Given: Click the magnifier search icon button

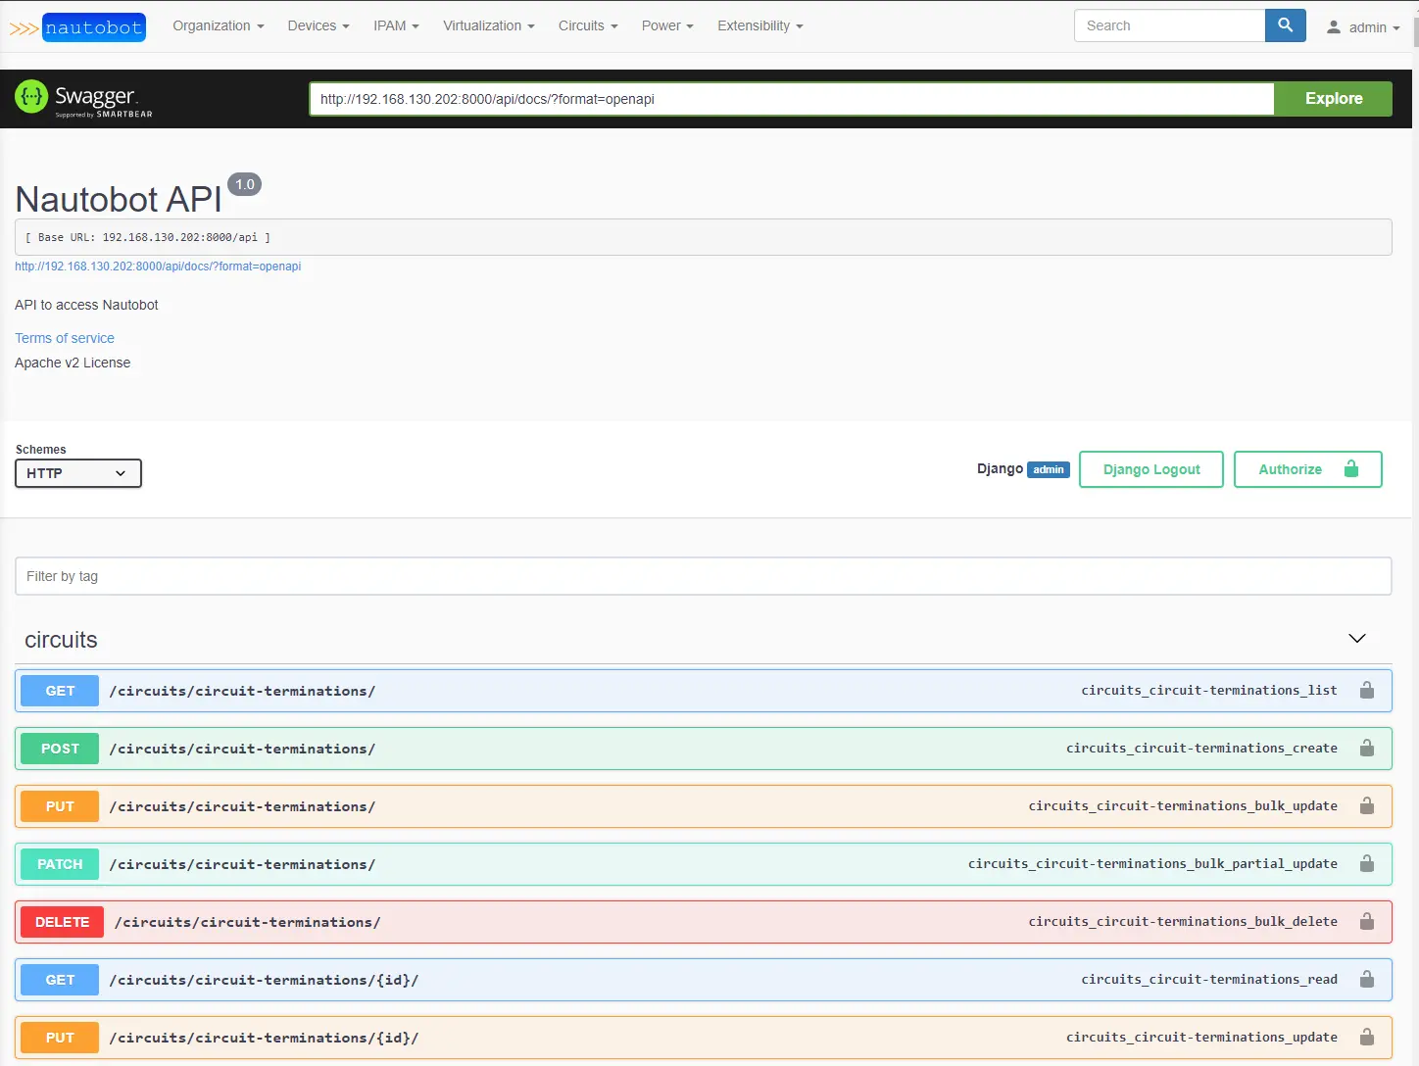Looking at the screenshot, I should 1285,26.
